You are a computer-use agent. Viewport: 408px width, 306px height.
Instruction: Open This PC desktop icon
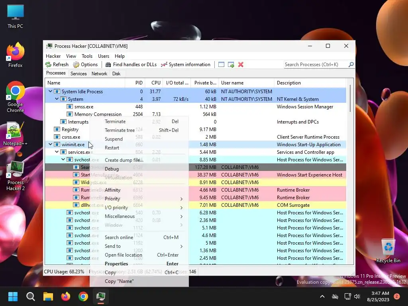16,16
